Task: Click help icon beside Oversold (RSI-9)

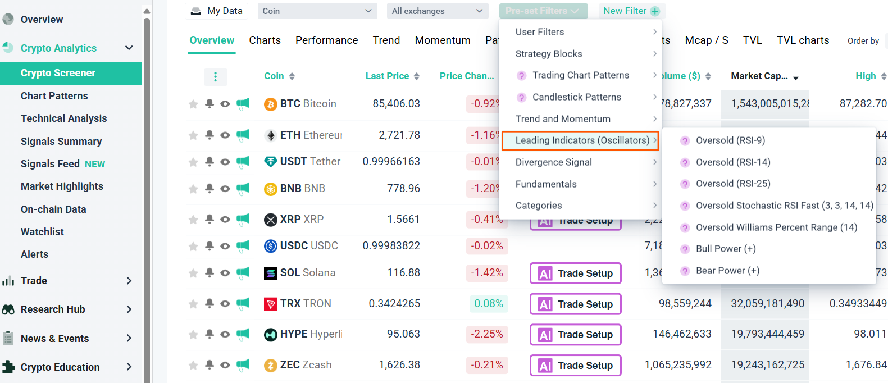Action: coord(685,141)
